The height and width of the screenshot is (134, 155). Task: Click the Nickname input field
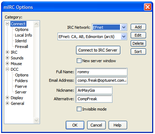click(94, 90)
